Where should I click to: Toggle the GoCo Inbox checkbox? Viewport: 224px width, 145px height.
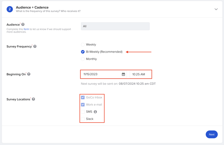pos(83,97)
